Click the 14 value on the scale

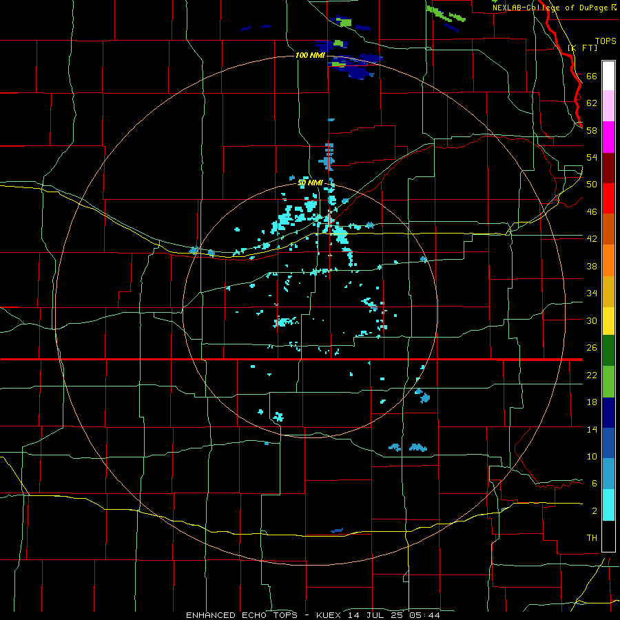coord(592,429)
